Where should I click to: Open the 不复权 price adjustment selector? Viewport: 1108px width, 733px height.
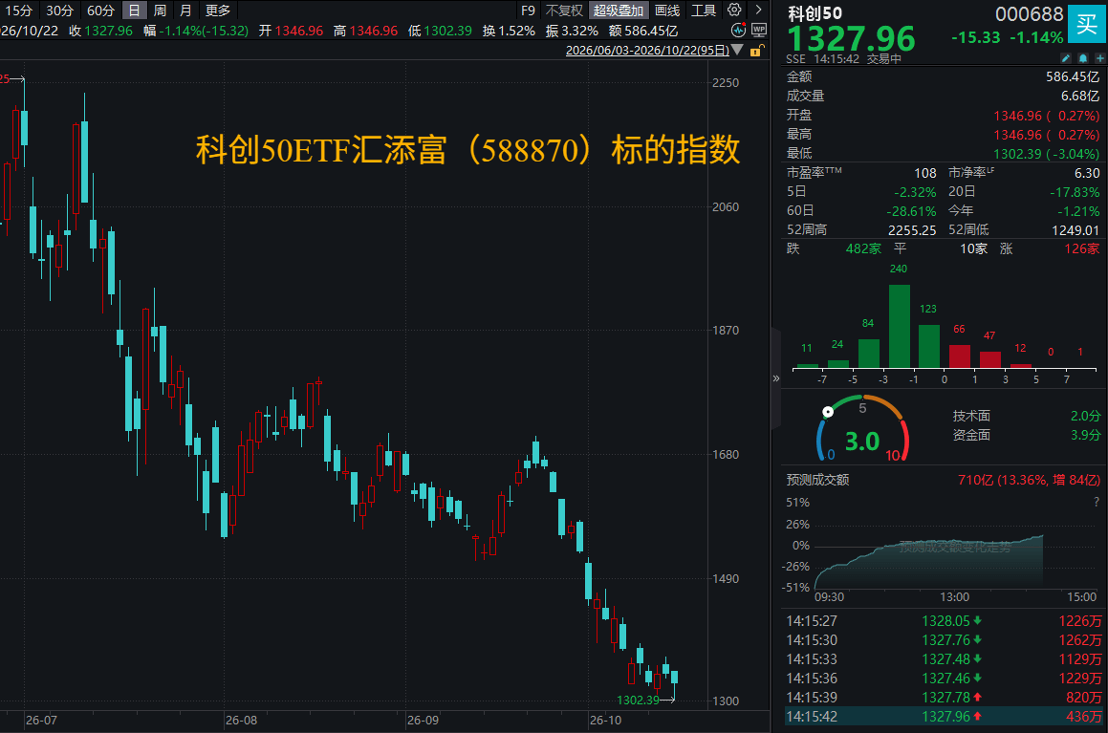coord(564,11)
